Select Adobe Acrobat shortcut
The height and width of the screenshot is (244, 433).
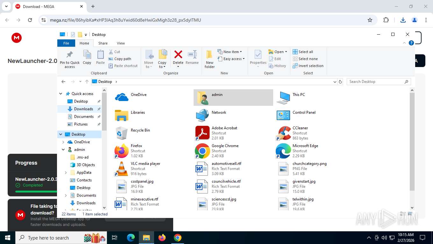point(234,133)
